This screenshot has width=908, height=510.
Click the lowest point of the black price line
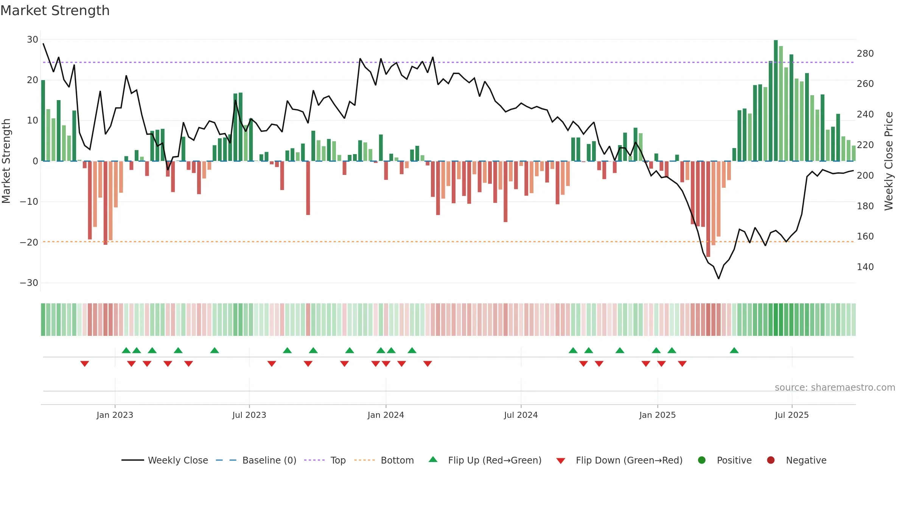pyautogui.click(x=718, y=279)
